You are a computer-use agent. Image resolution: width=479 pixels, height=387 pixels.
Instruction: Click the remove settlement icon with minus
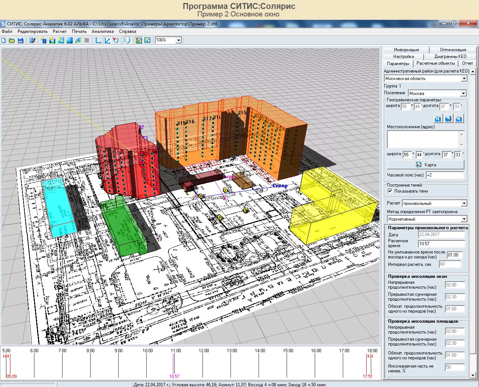(459, 119)
